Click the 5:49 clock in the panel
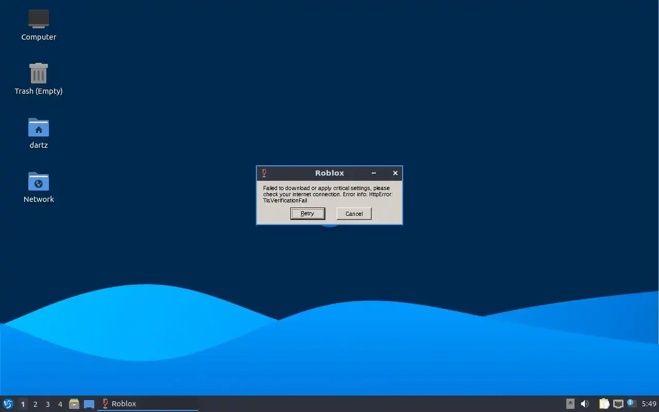This screenshot has height=412, width=659. click(x=649, y=404)
